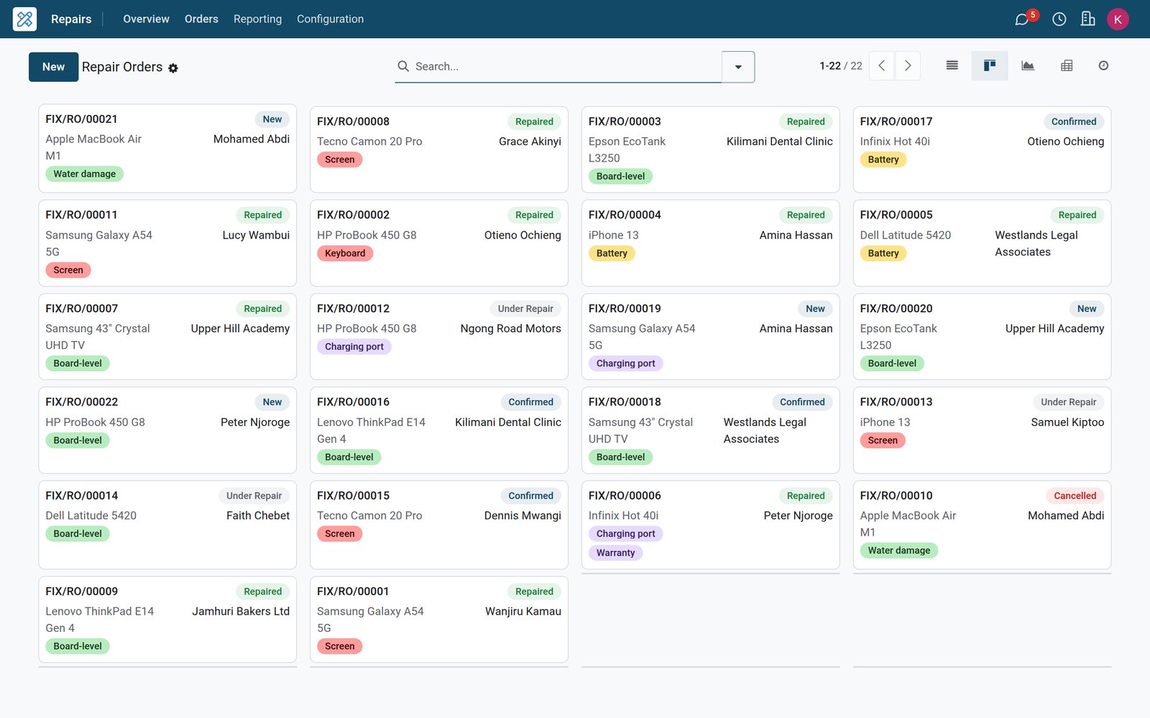This screenshot has width=1150, height=718.
Task: Open repair order FIX/RO/00004
Action: click(711, 243)
